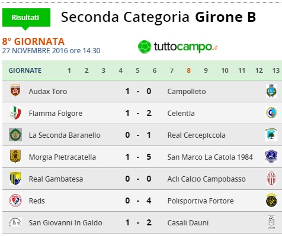Click the Real Cercepiccola tree crest
This screenshot has height=236, width=282.
271,134
